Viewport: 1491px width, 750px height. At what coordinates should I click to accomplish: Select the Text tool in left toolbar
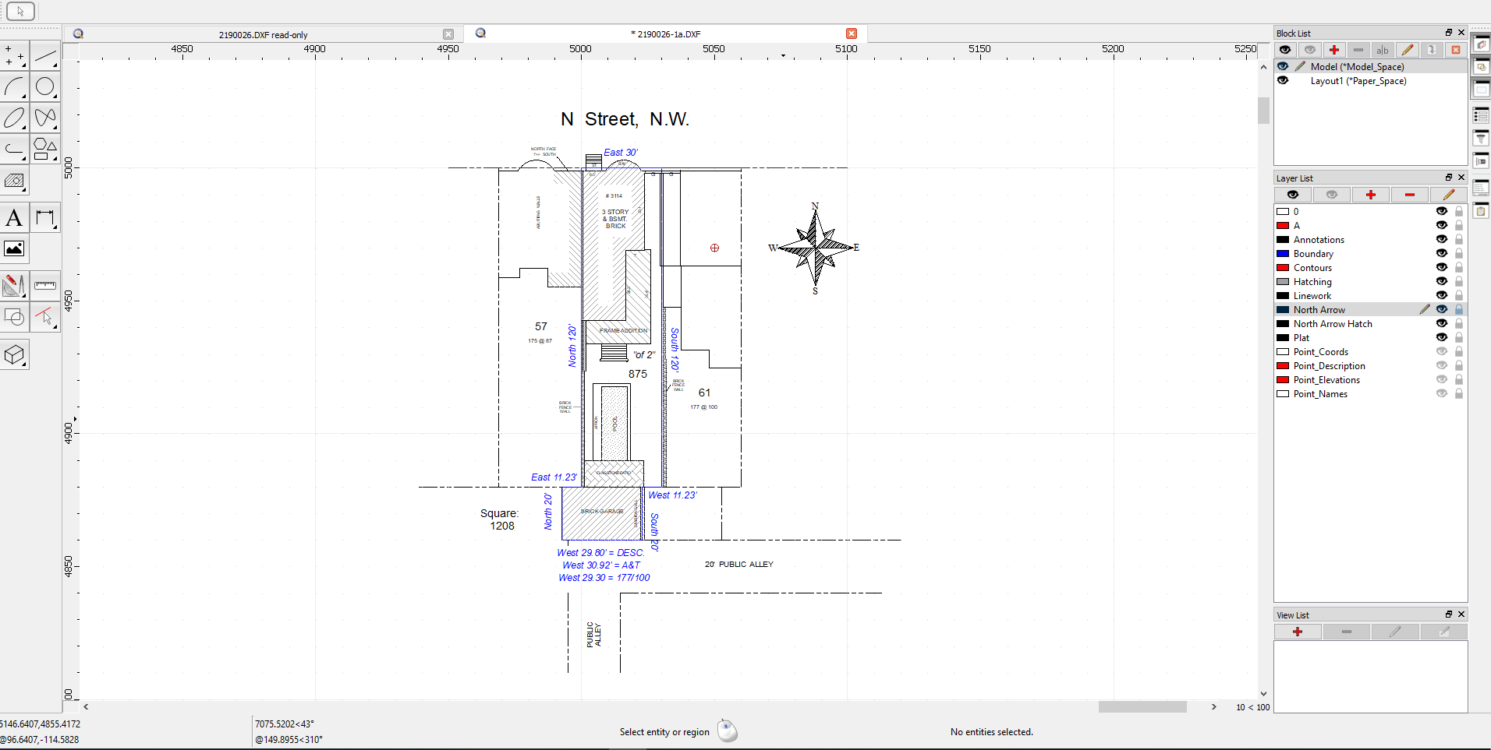coord(14,217)
